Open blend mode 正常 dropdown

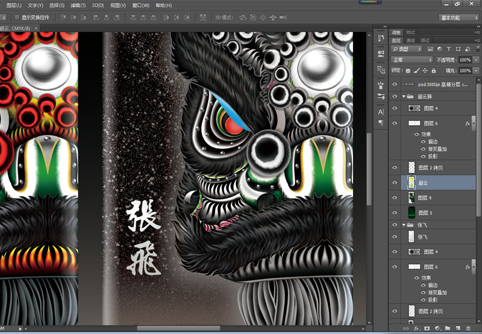(x=412, y=60)
